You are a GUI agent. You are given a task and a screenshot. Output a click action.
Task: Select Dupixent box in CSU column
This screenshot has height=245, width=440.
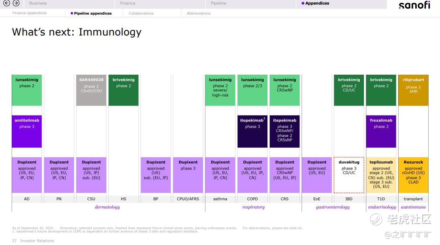pos(91,175)
